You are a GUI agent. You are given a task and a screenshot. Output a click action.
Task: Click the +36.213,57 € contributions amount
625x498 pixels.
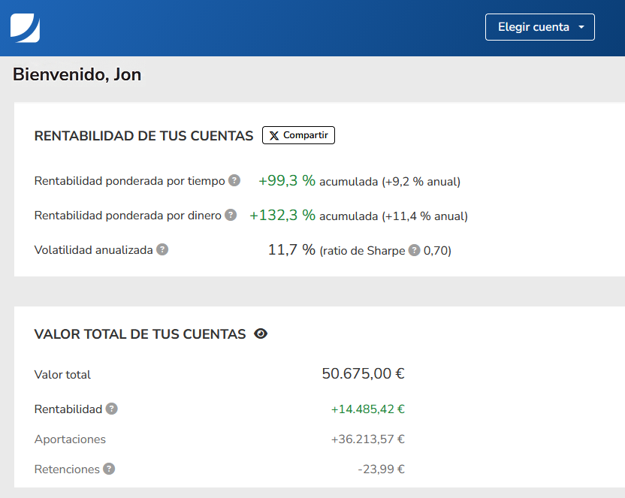tap(368, 439)
